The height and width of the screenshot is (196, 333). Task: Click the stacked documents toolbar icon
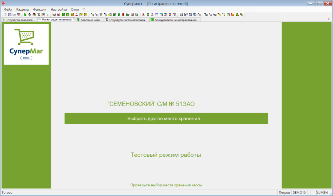[x=181, y=15]
